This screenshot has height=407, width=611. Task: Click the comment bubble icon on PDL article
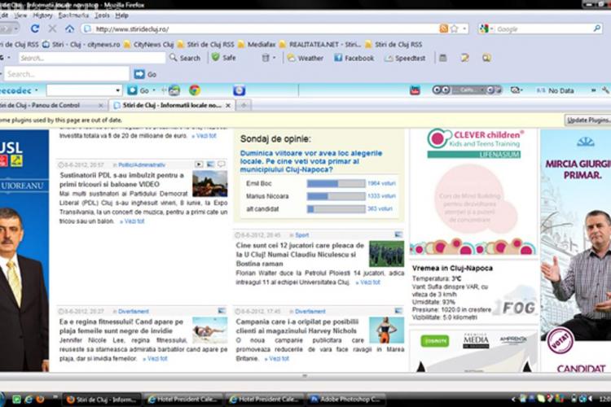[x=221, y=164]
